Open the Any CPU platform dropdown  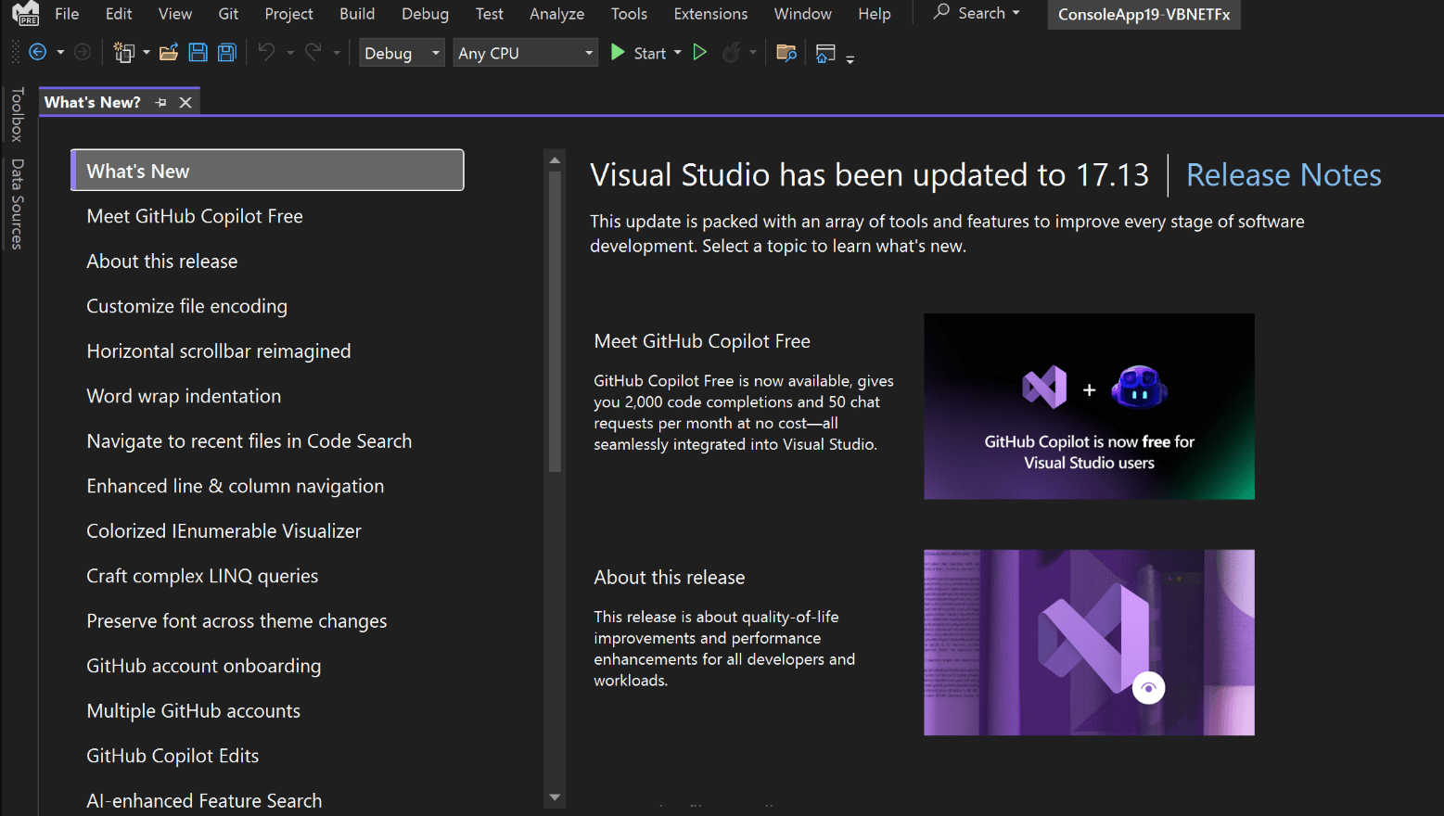click(525, 53)
